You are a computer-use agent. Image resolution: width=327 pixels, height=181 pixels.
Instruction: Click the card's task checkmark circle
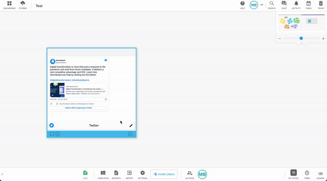(x=130, y=134)
